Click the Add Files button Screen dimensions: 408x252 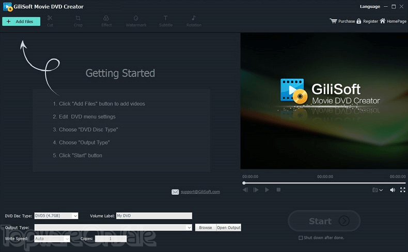[21, 21]
